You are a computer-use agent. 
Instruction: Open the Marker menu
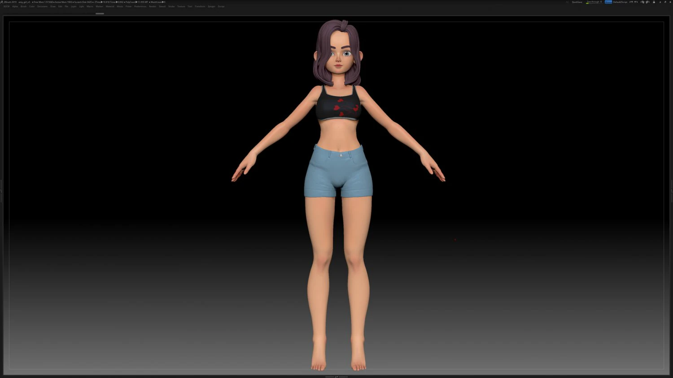pyautogui.click(x=99, y=6)
